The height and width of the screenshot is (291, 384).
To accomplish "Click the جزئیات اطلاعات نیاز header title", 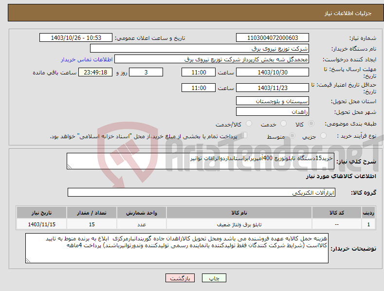I will (x=348, y=13).
